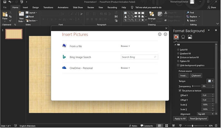Screen dimensions: 222x129
Task: Click the Save icon in title bar
Action: click(5, 2)
